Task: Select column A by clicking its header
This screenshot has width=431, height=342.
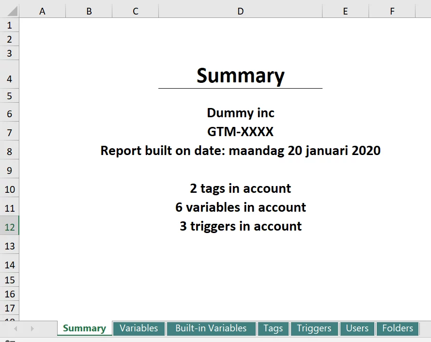Action: (42, 11)
